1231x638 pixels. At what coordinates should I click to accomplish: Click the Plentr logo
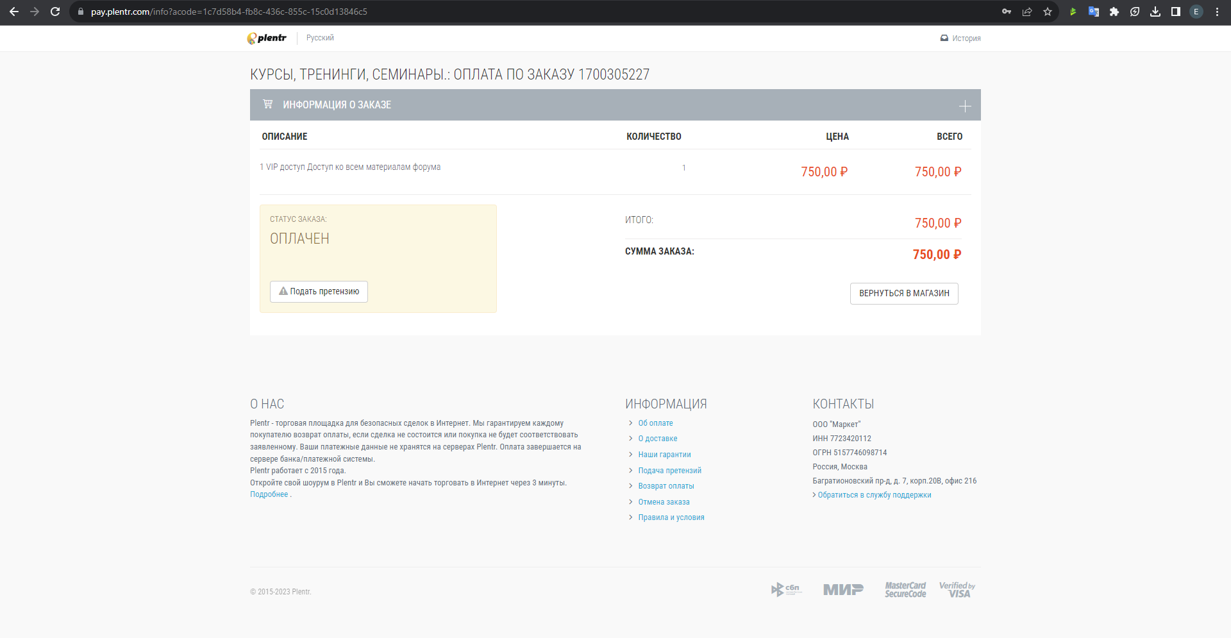(x=267, y=38)
